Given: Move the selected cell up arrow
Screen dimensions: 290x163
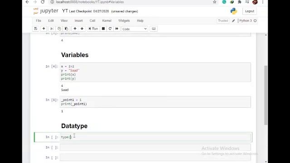Looking at the screenshot, I should tap(75, 29).
